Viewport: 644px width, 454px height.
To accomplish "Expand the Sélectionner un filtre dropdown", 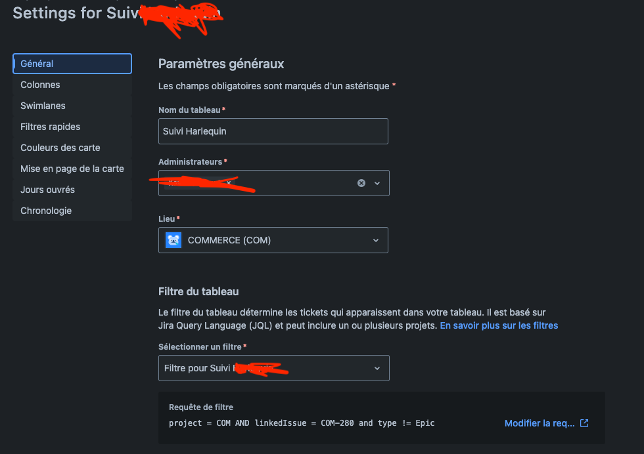I will [x=274, y=368].
